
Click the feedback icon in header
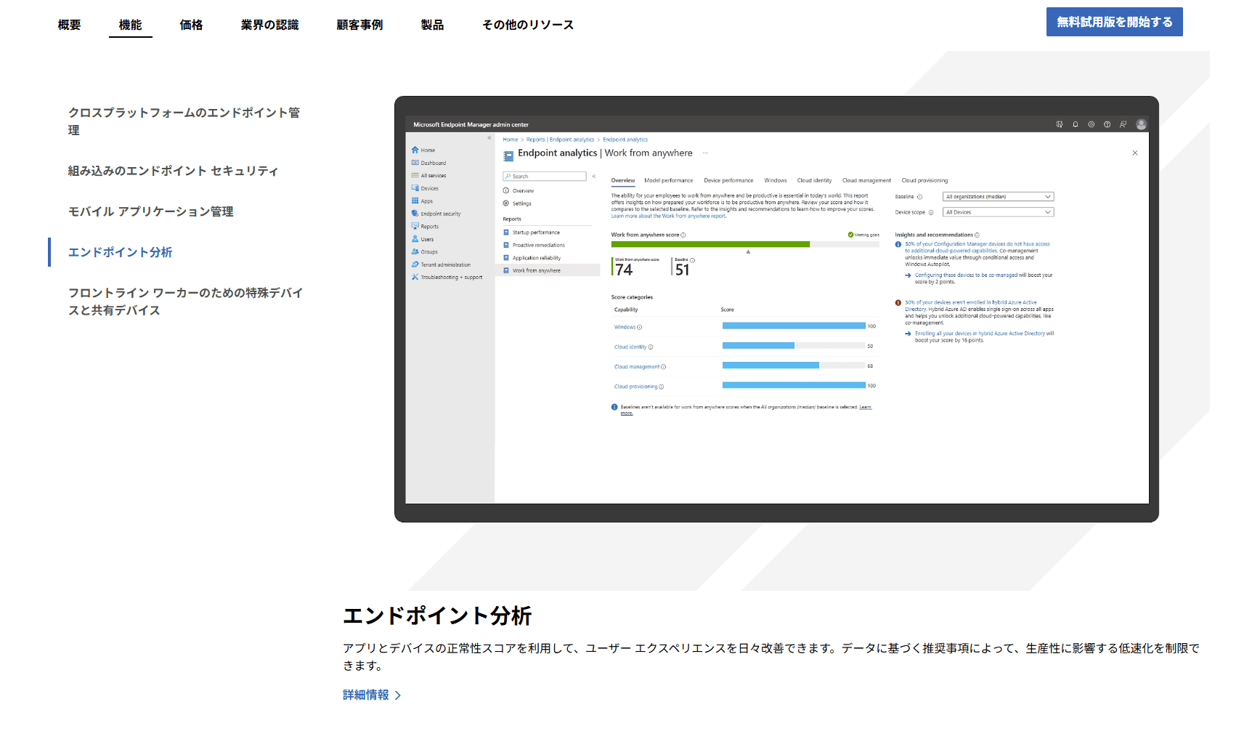[1123, 124]
